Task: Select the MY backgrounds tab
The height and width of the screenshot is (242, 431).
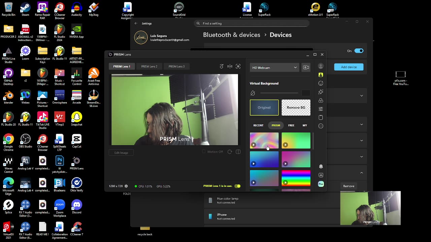Action: (305, 125)
